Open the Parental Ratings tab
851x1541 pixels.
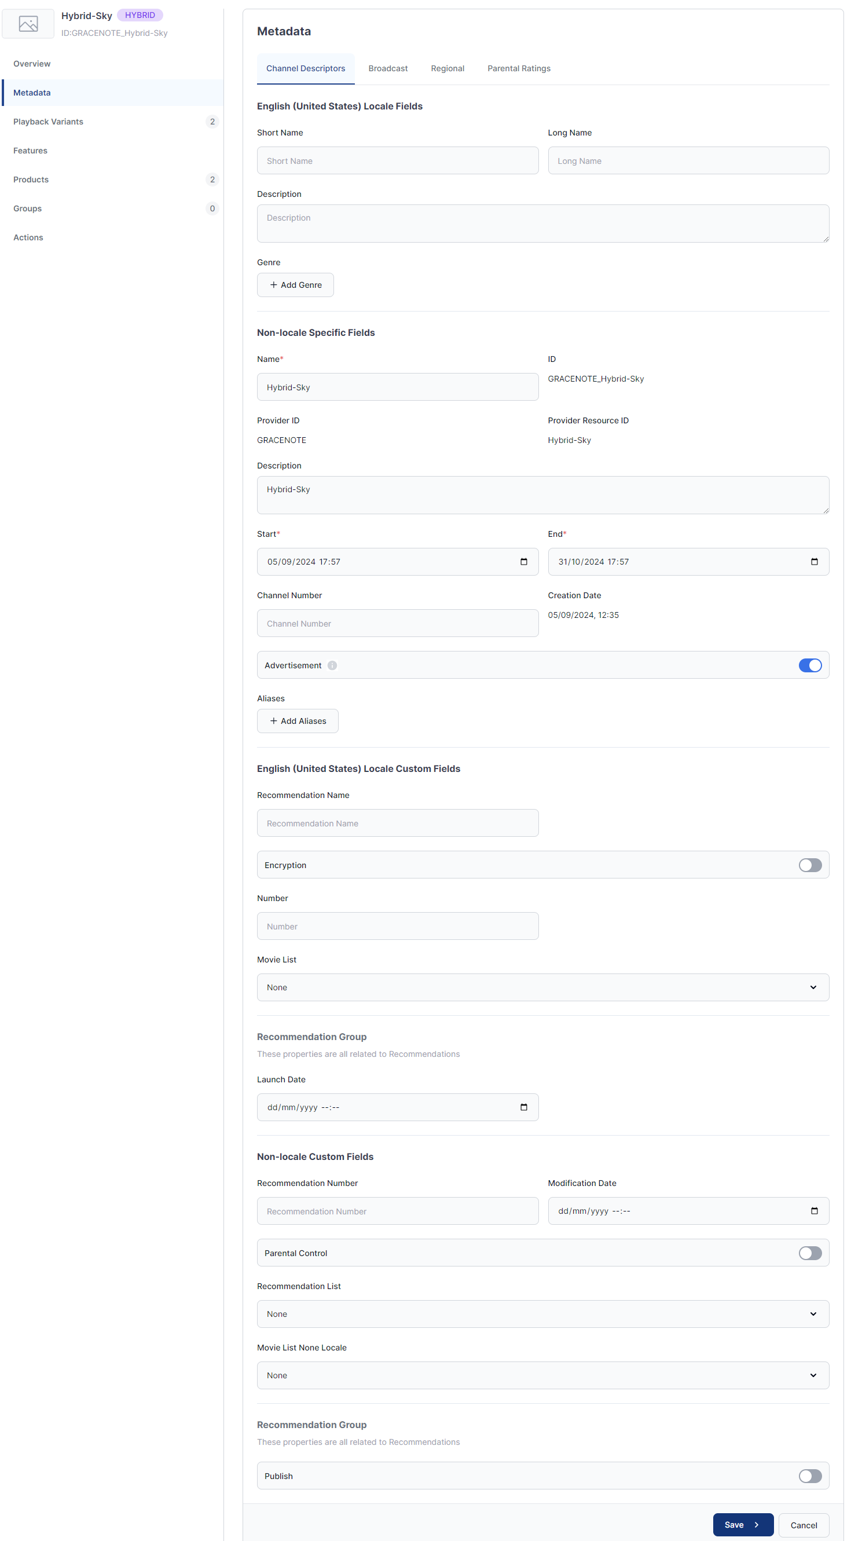point(519,69)
